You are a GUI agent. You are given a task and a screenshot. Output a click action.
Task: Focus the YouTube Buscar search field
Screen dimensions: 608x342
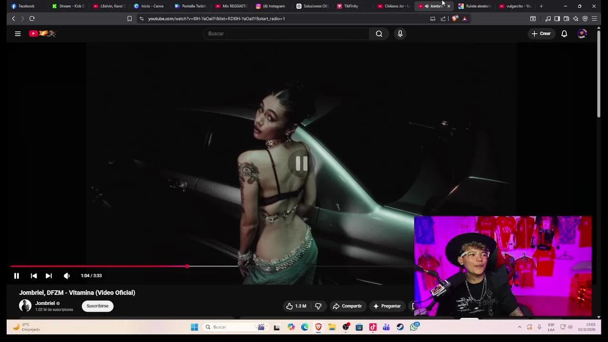(286, 34)
